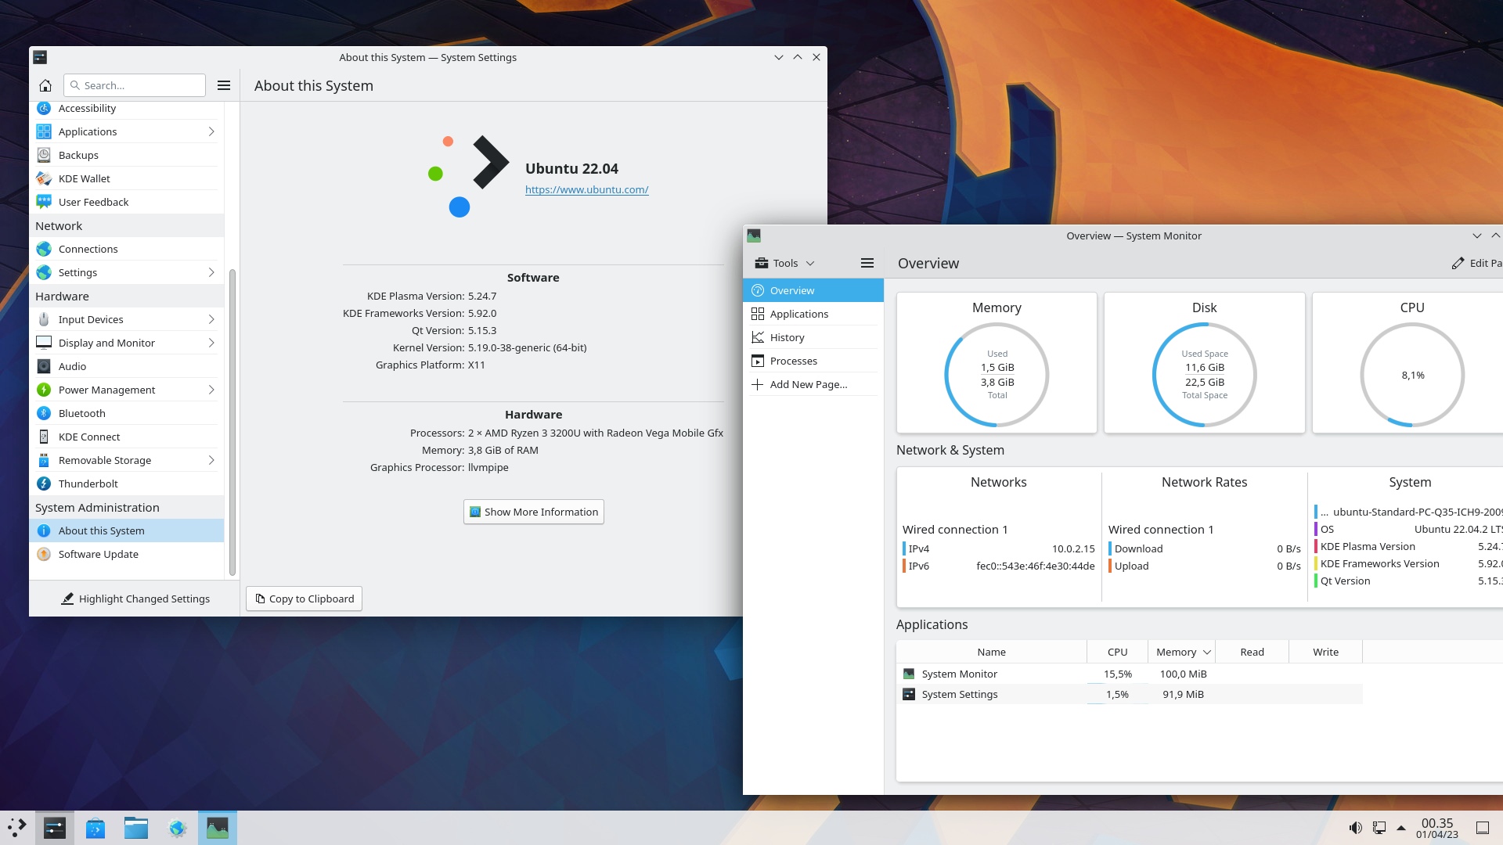Viewport: 1503px width, 845px height.
Task: Click the Audio speaker icon in the sidebar
Action: click(x=44, y=366)
